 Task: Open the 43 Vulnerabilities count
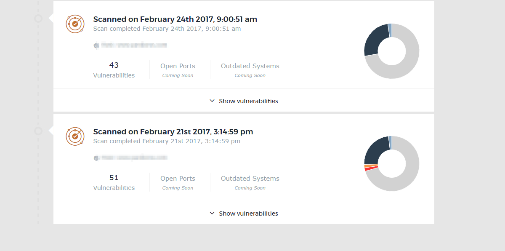pyautogui.click(x=114, y=70)
